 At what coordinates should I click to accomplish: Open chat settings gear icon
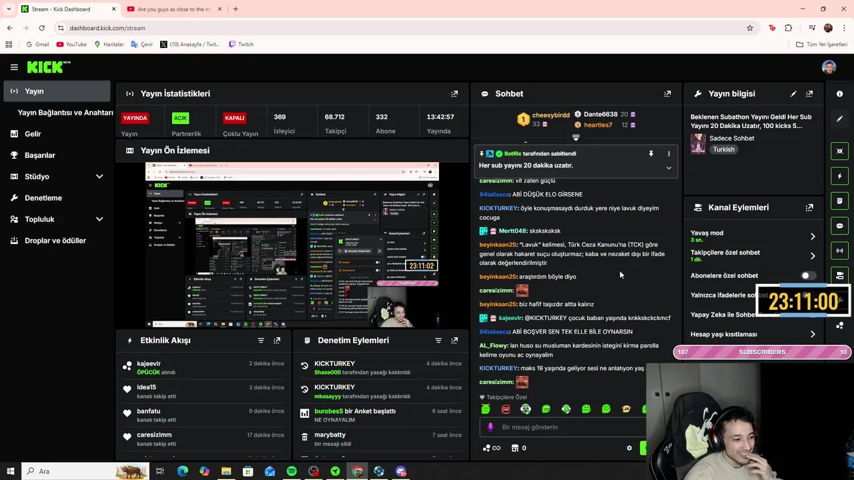point(629,448)
